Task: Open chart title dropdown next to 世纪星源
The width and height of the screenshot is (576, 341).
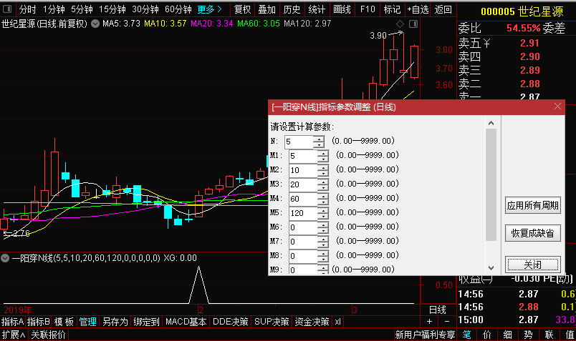Action: click(x=95, y=24)
